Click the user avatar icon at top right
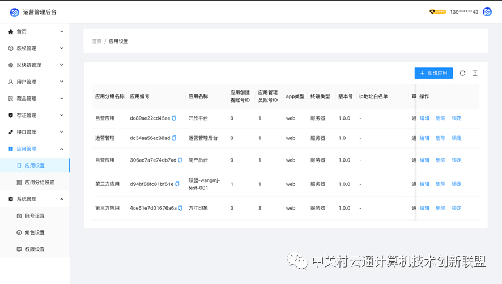 point(487,12)
